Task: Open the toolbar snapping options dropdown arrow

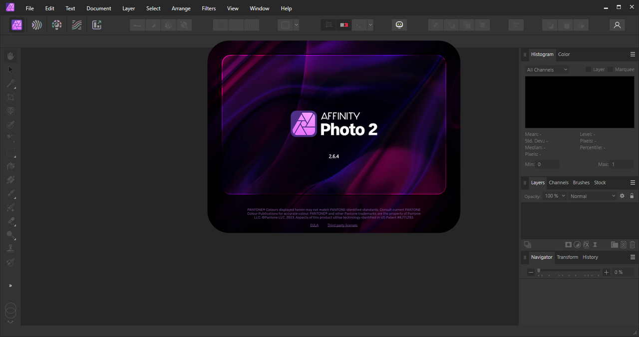Action: 370,25
